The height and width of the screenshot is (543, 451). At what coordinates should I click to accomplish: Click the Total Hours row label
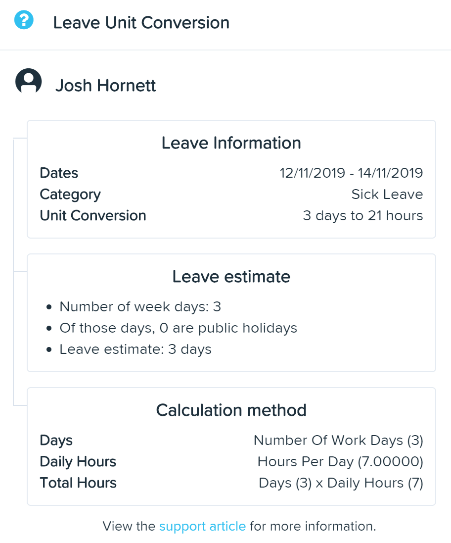(78, 483)
